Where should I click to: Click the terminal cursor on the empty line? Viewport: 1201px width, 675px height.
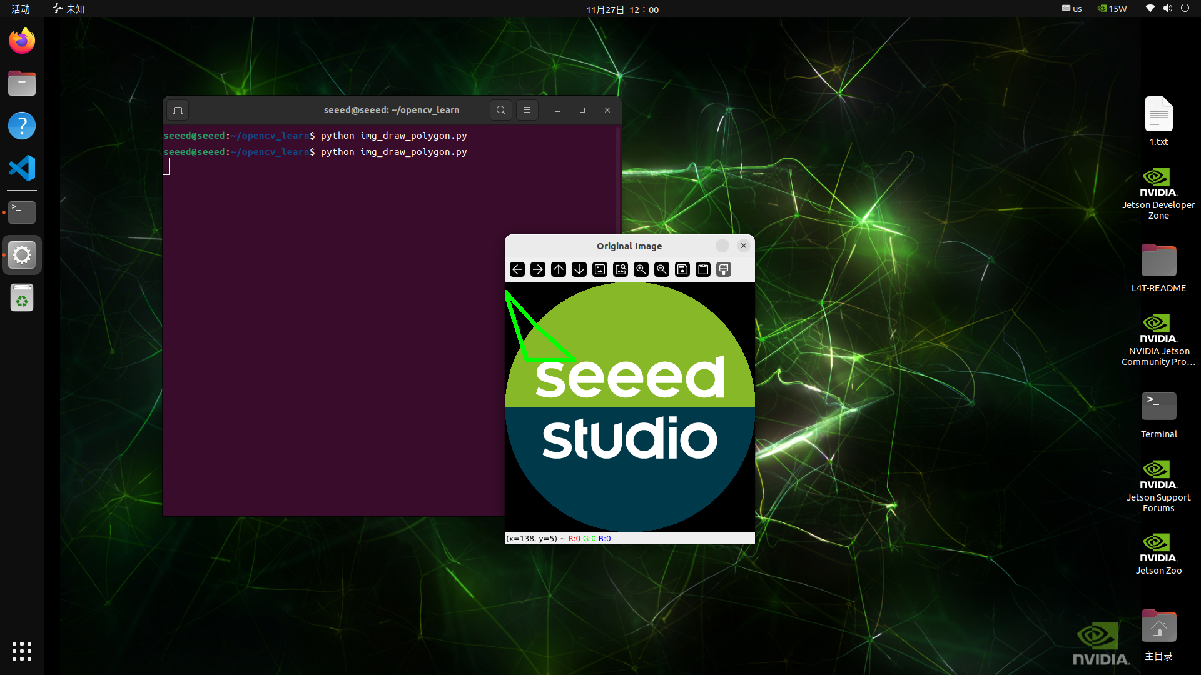coord(166,166)
